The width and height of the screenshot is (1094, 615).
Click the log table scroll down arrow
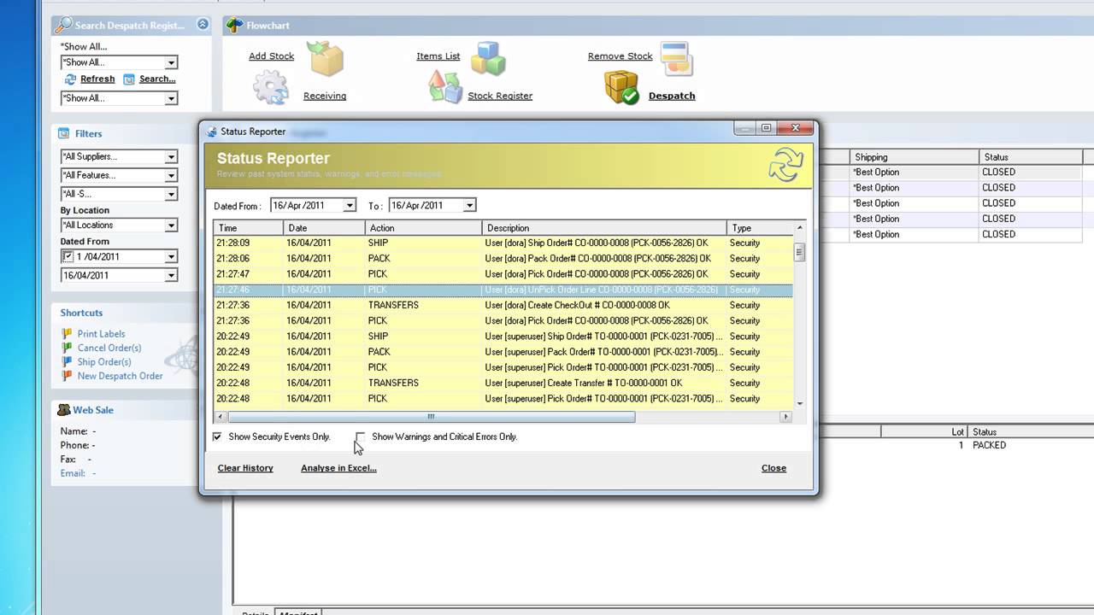pyautogui.click(x=799, y=403)
